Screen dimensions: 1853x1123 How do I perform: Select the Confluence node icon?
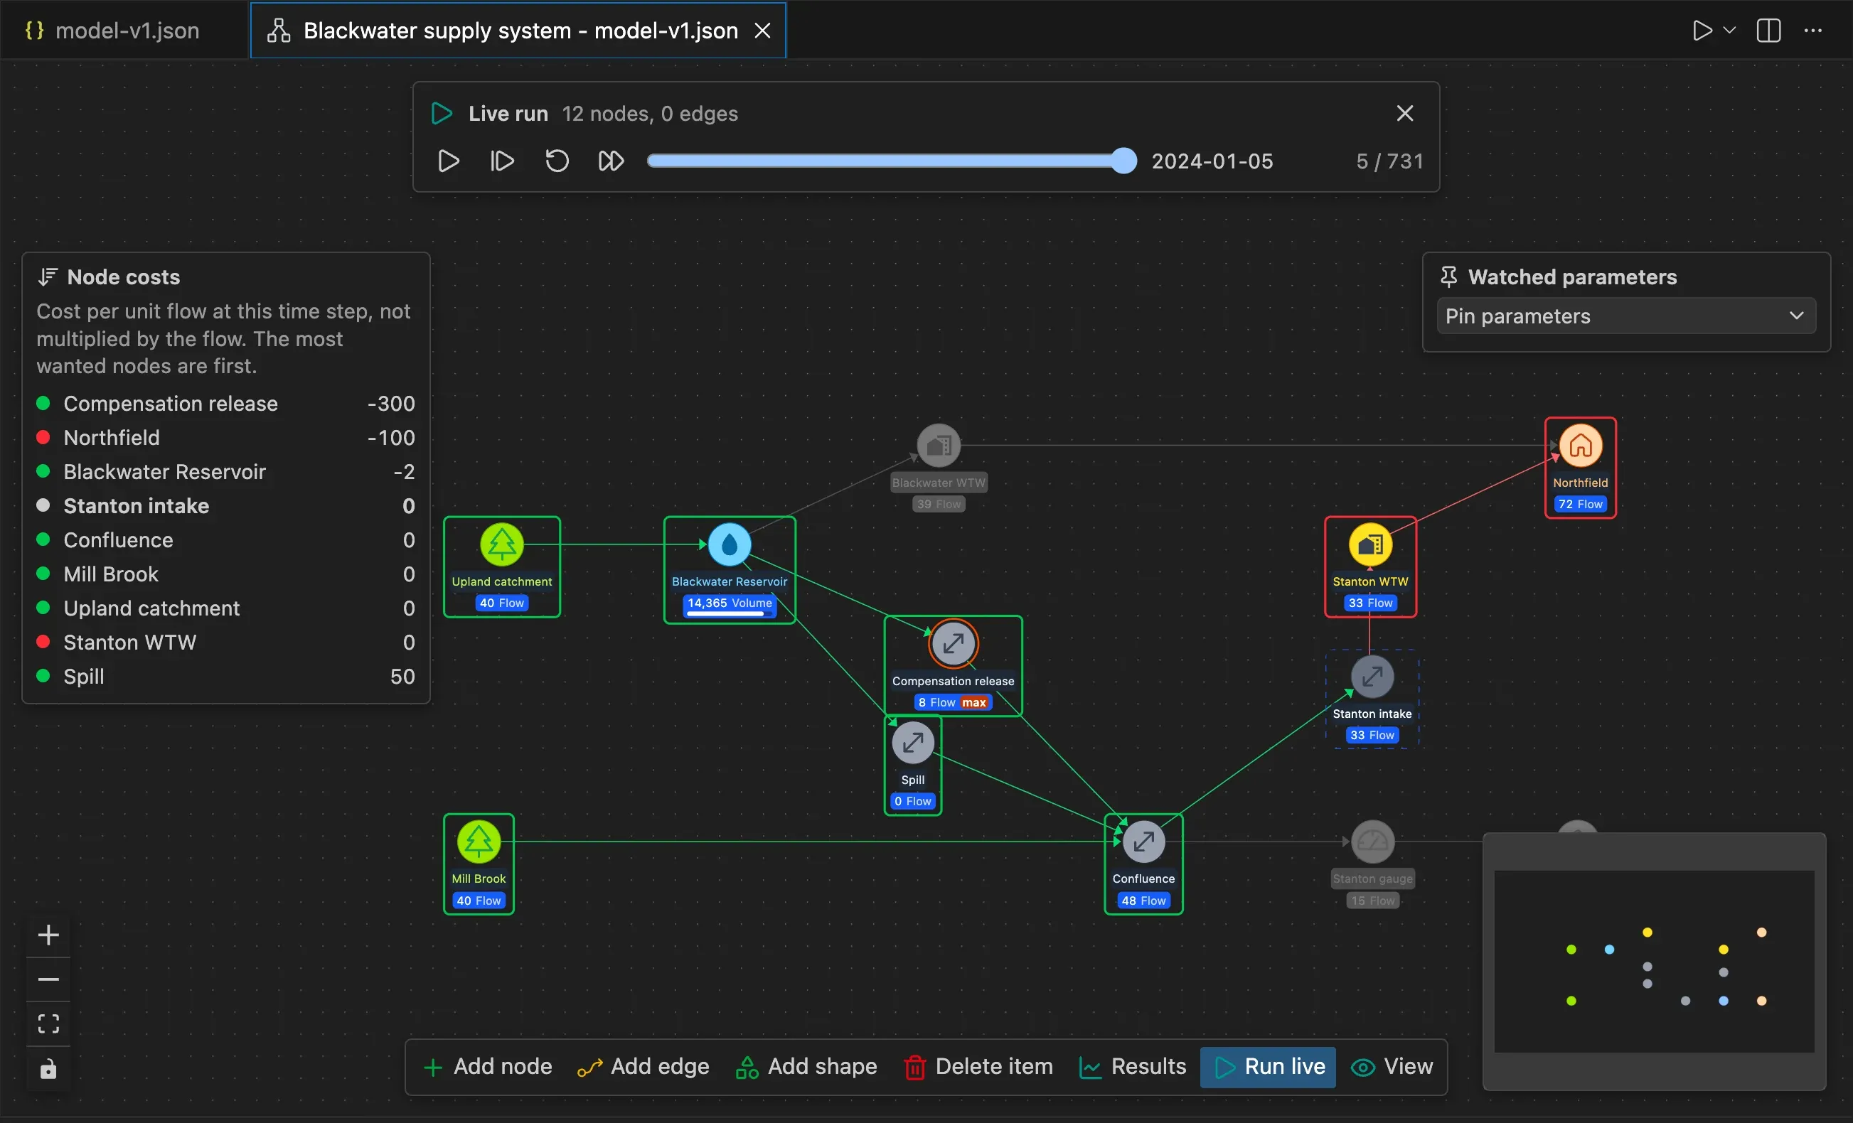coord(1143,841)
